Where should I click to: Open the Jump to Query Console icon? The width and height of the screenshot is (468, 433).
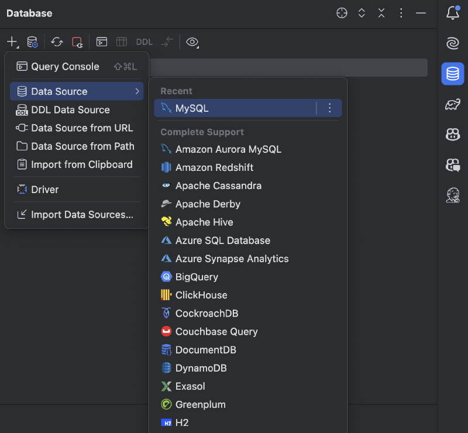point(102,42)
